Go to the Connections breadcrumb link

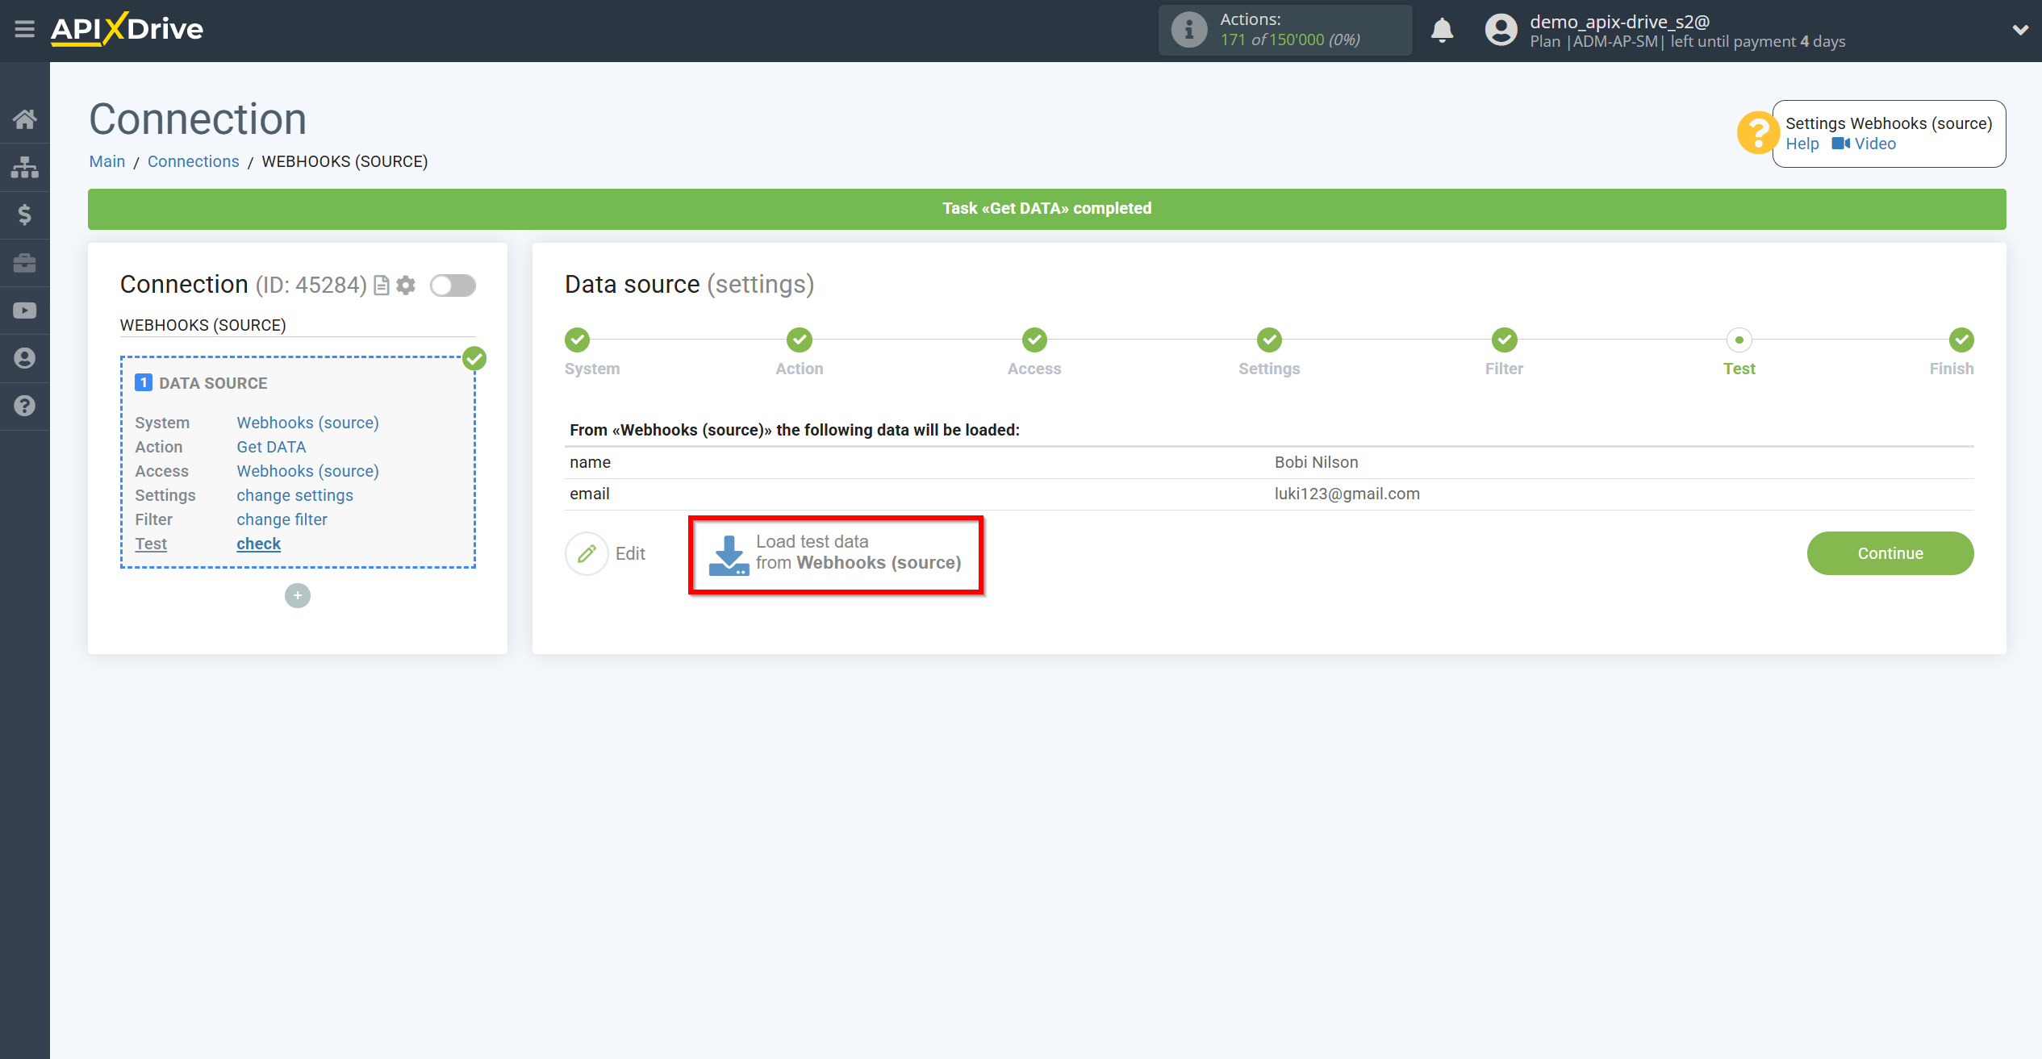coord(194,161)
